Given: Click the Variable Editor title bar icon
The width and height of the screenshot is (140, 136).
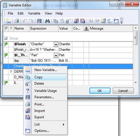Looking at the screenshot, I should coord(5,5).
